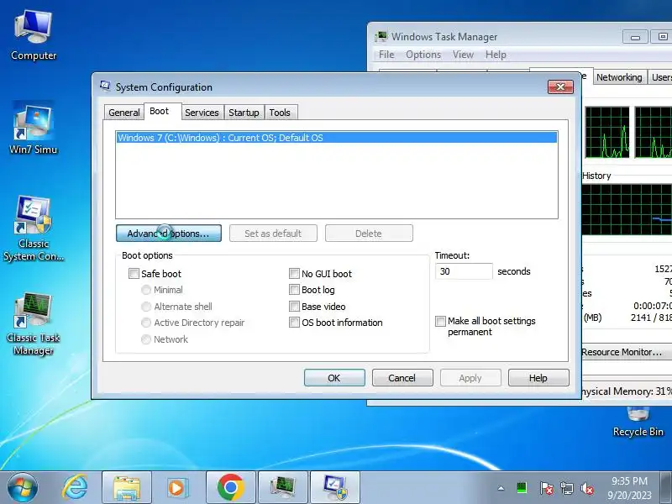Viewport: 672px width, 504px height.
Task: Open Task Manager Networking tab
Action: 619,77
